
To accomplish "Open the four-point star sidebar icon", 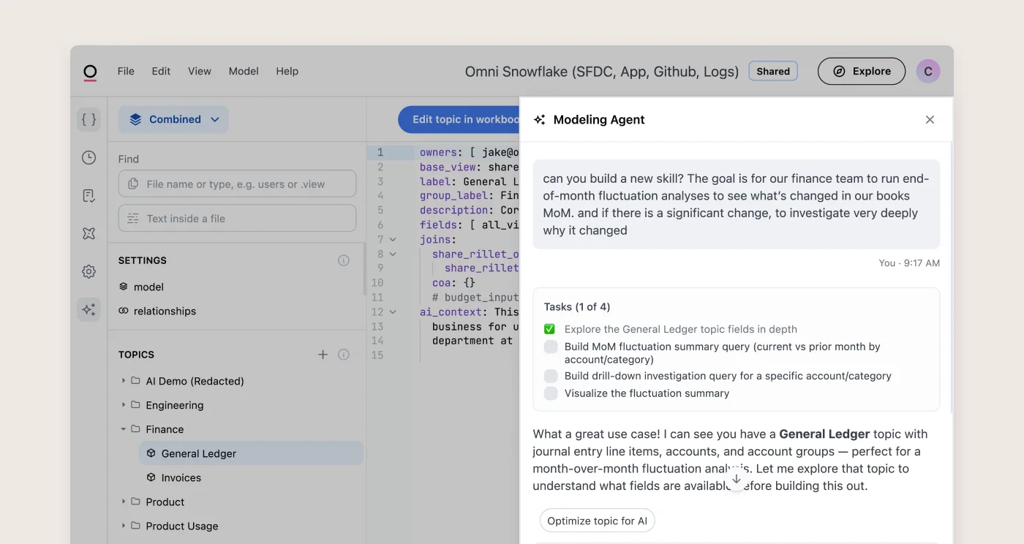I will [89, 233].
